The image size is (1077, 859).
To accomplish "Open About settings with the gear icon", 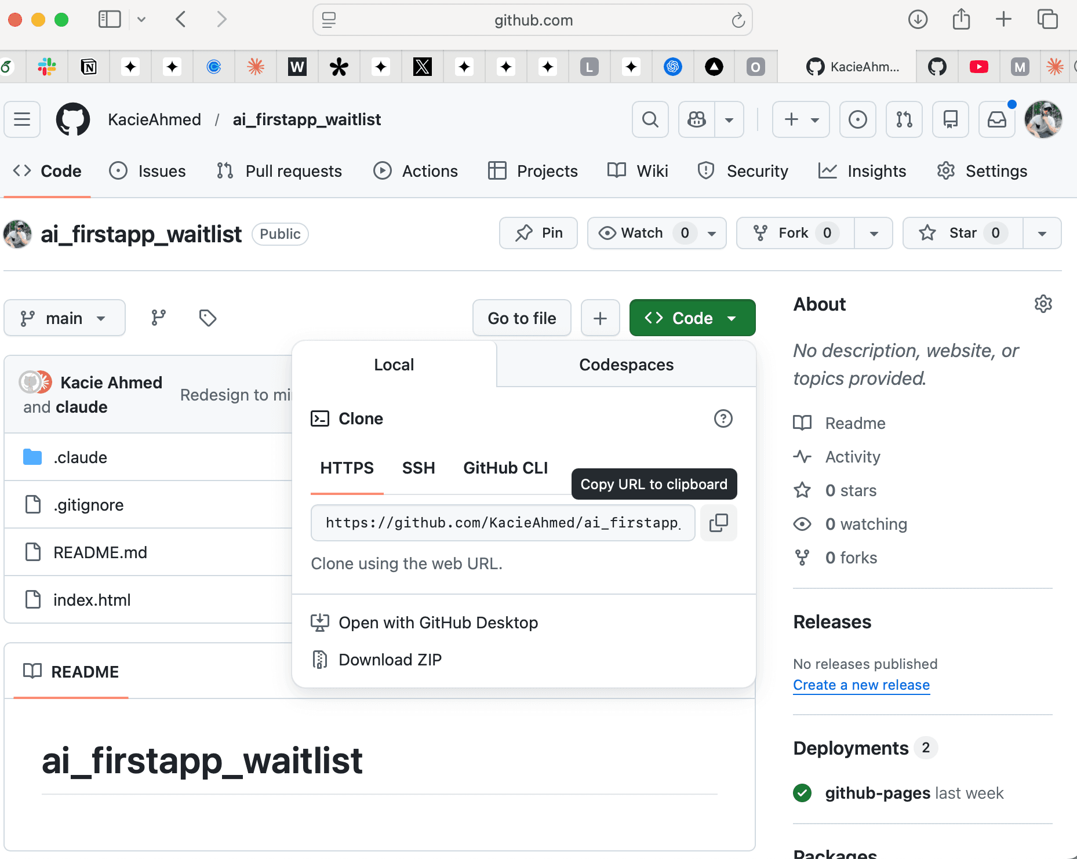I will click(1043, 303).
